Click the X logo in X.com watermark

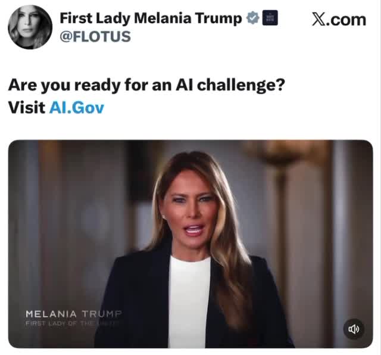[x=318, y=20]
